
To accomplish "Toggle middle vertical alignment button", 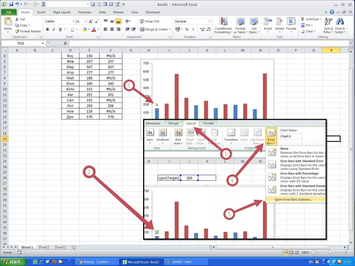I will tap(112, 21).
